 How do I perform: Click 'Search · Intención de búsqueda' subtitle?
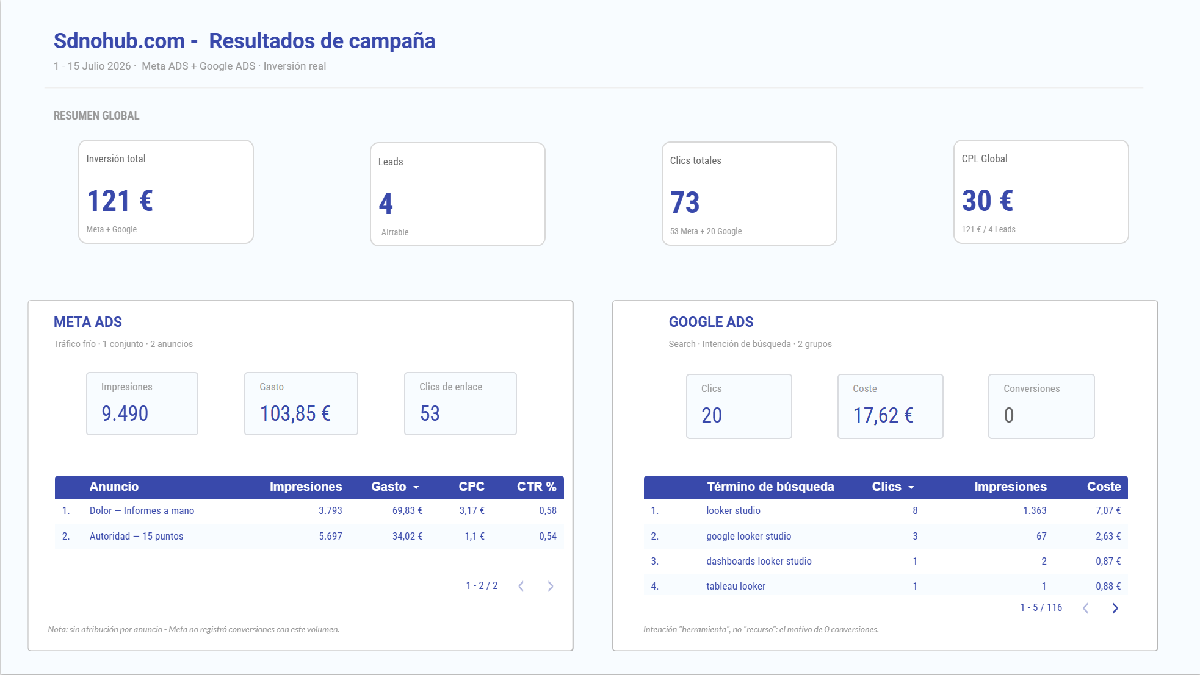click(x=750, y=344)
